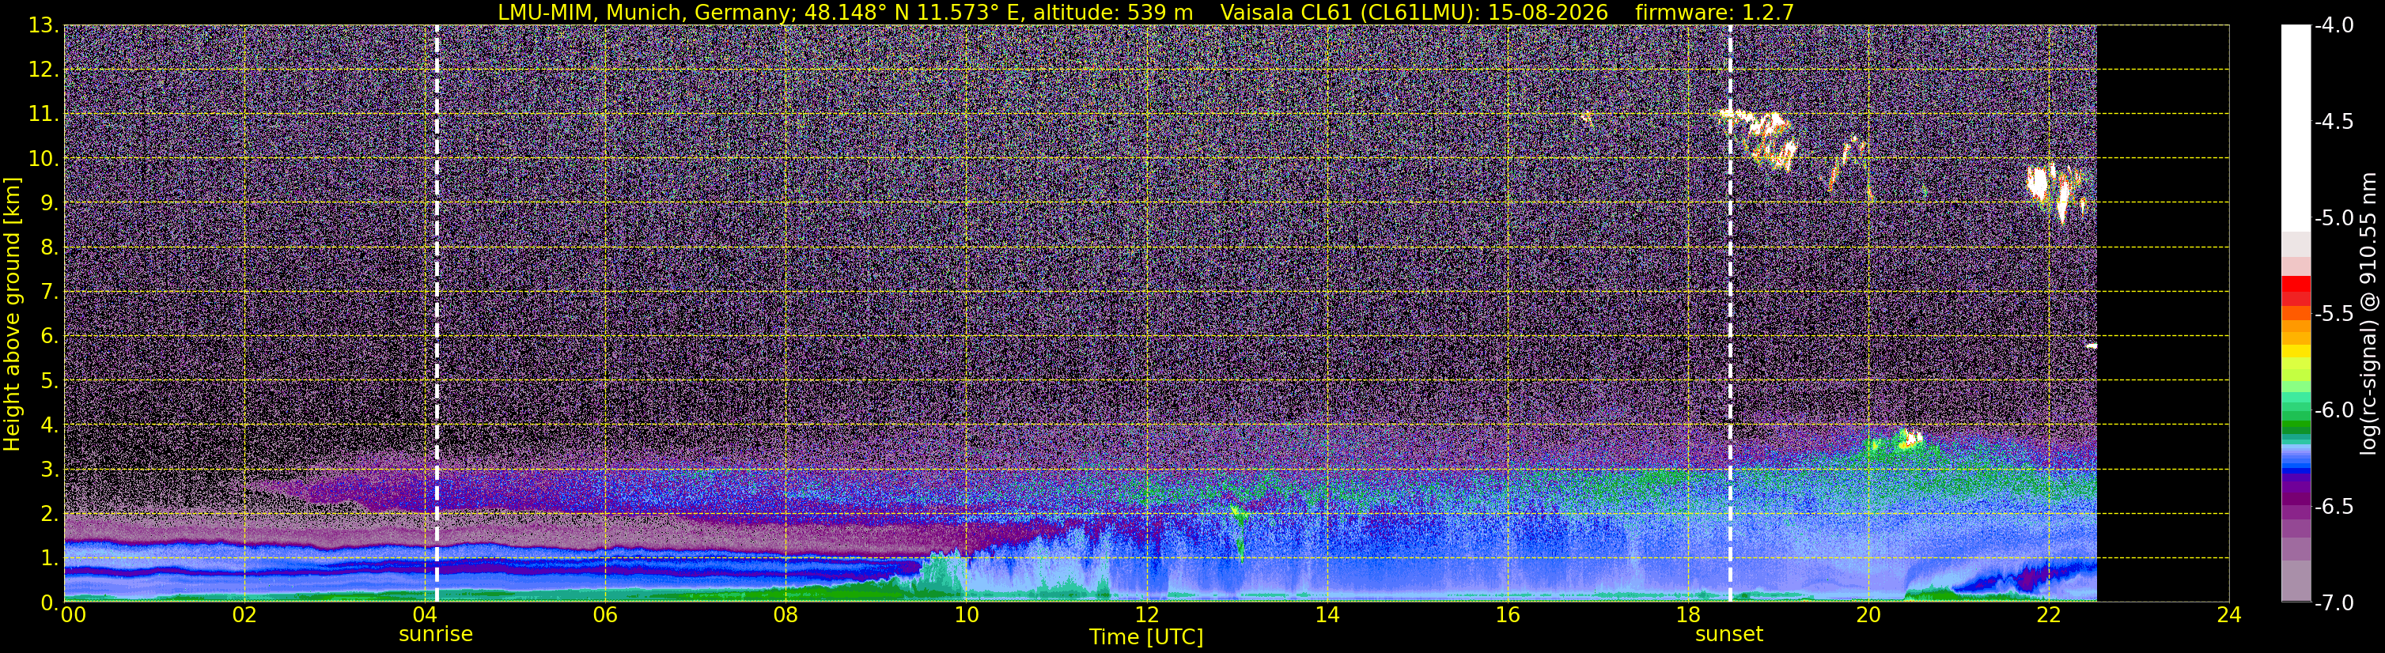Click the '11.' height axis tick label

(x=44, y=114)
